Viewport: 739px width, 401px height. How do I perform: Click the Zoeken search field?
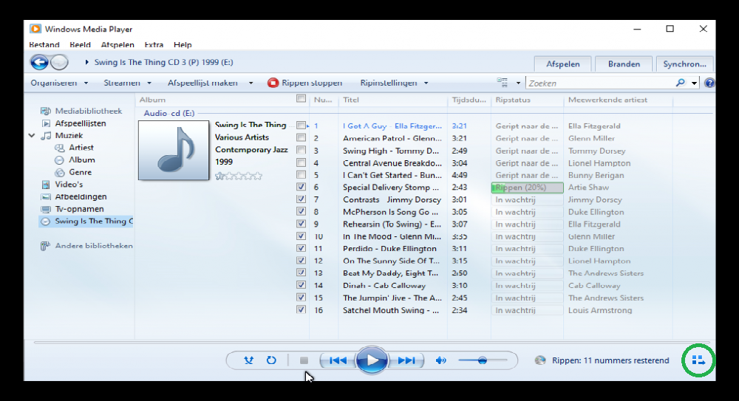(x=601, y=83)
